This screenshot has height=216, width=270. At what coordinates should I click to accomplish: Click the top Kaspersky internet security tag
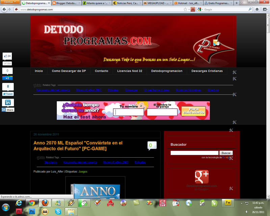[53, 90]
